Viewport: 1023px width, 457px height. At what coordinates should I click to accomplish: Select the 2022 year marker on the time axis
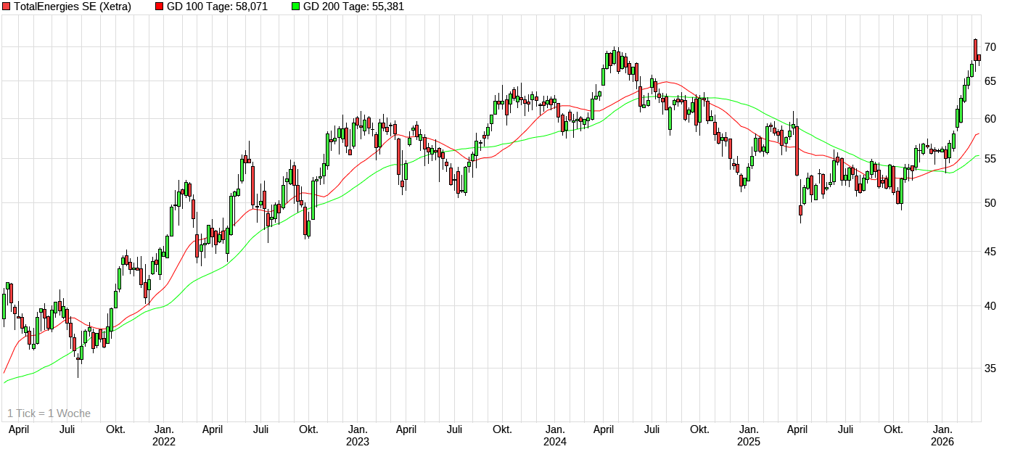164,441
